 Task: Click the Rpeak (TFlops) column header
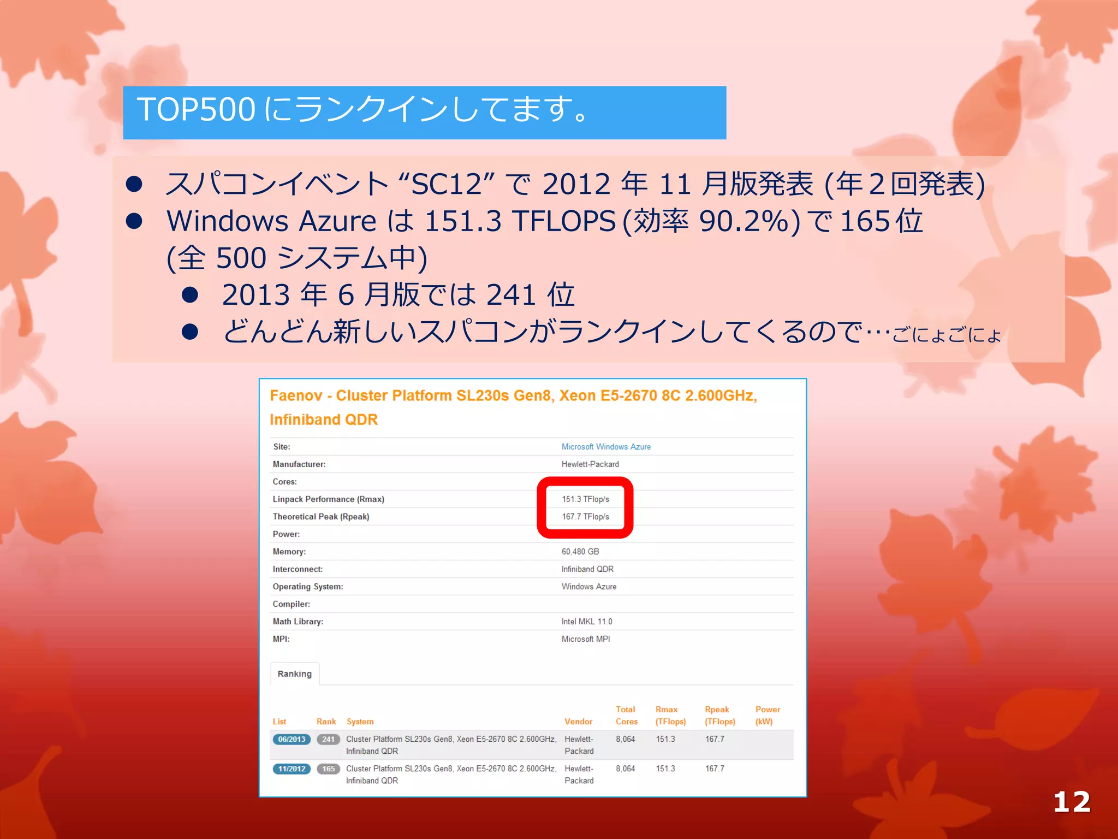coord(720,716)
